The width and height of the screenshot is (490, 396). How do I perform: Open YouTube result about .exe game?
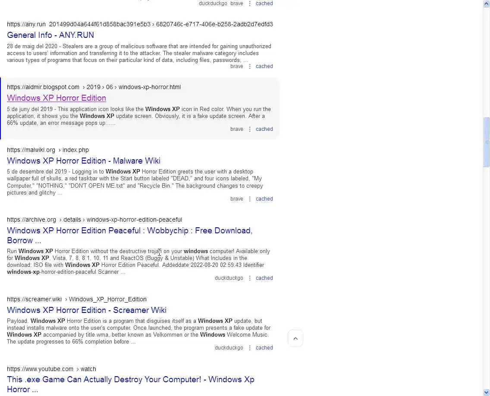[x=131, y=384]
